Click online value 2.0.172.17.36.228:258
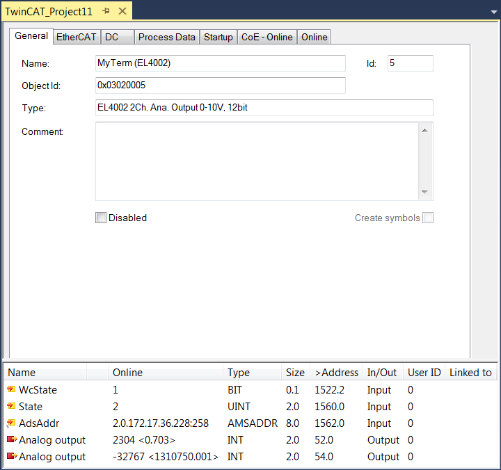The width and height of the screenshot is (501, 470). (x=161, y=423)
